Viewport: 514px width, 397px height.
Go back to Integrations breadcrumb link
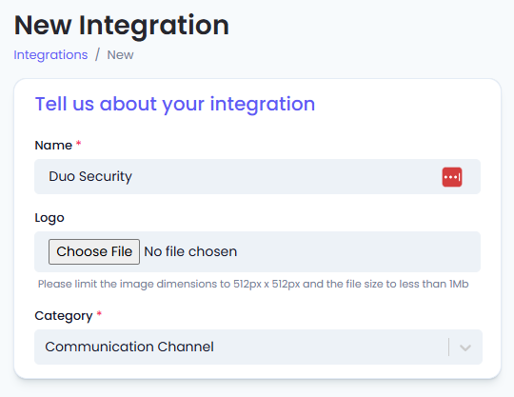(50, 55)
